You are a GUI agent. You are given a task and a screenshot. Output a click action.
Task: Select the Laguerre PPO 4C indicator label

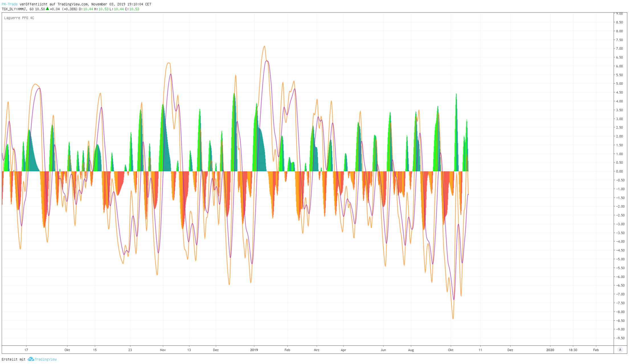[x=19, y=18]
